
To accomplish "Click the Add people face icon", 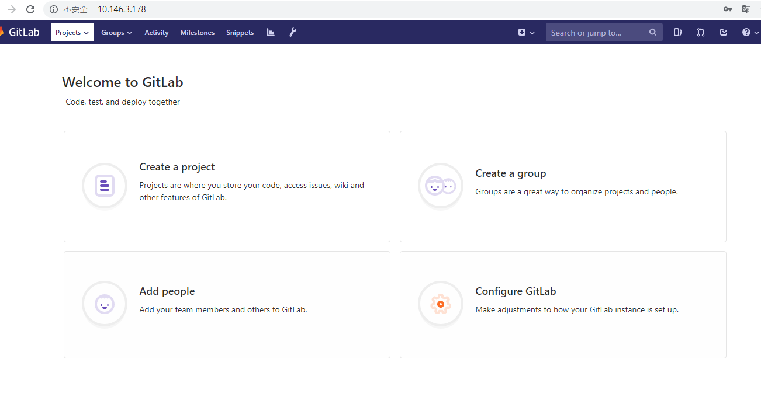I will coord(105,304).
